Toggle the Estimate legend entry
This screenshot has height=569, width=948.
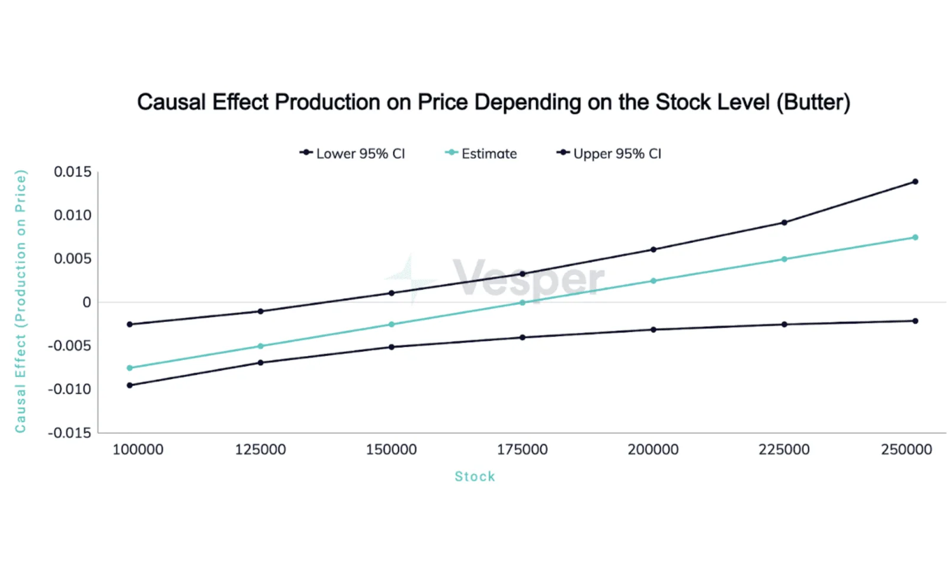[481, 154]
